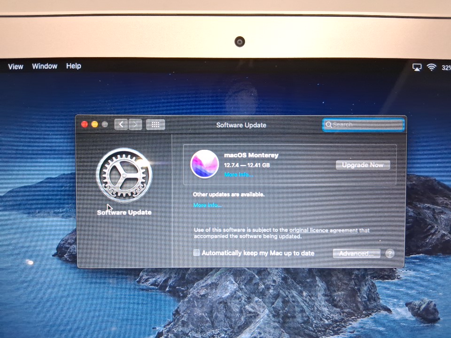Enable Automatically keep my Mac up to date
This screenshot has width=451, height=338.
[x=196, y=253]
